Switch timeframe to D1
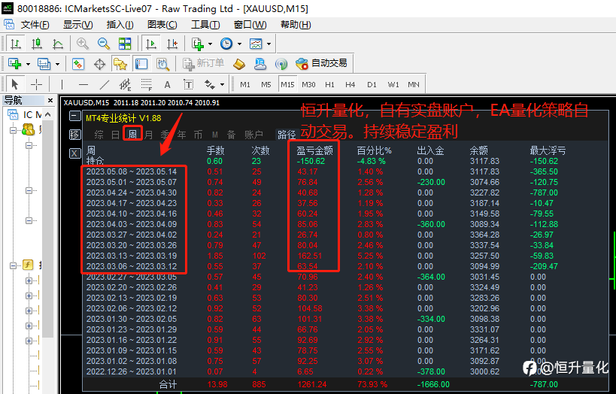The image size is (616, 394). click(372, 84)
